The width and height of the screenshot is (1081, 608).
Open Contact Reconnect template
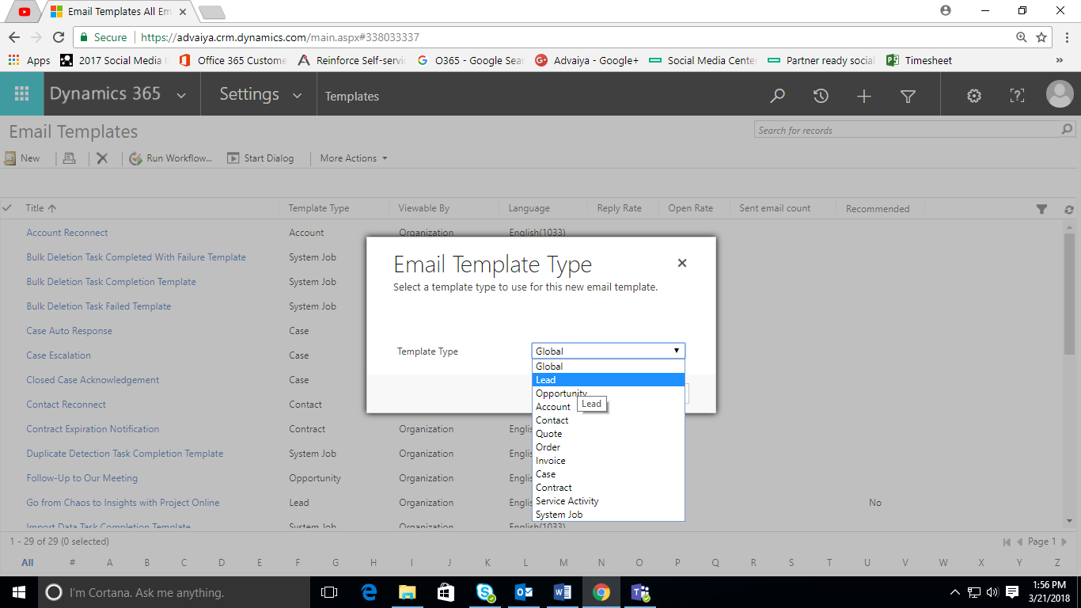(x=66, y=405)
